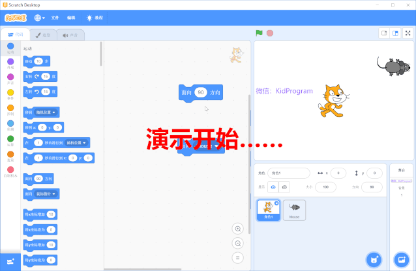This screenshot has width=416, height=271.
Task: Open the add extension button
Action: click(x=10, y=261)
